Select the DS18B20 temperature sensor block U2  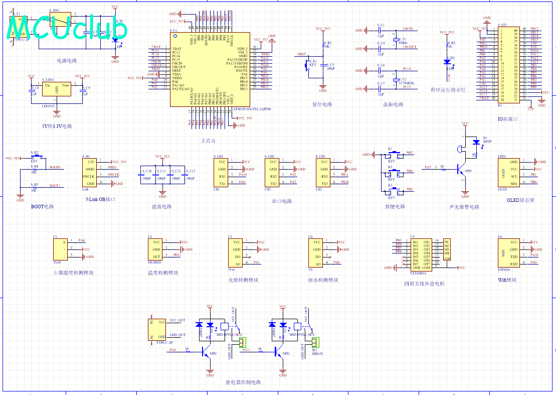(155, 249)
